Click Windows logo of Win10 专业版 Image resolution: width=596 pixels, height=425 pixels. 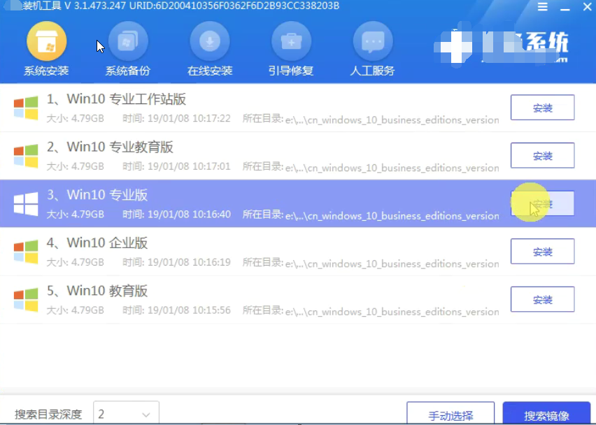pyautogui.click(x=26, y=204)
